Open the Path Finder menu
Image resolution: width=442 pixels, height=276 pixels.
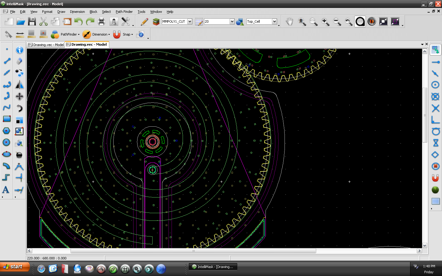point(124,12)
